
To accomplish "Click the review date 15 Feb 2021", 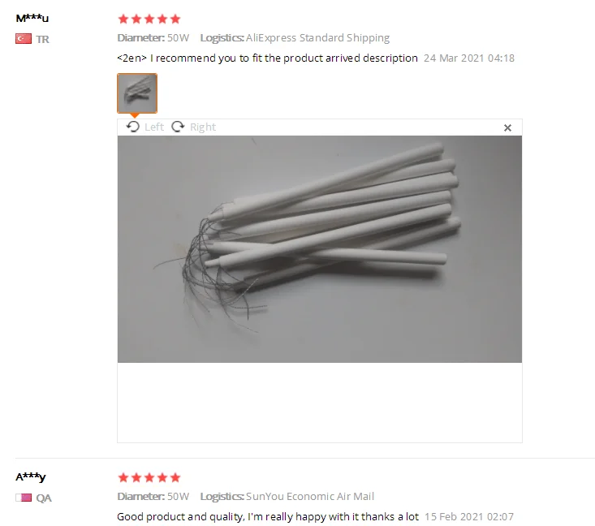I will click(x=469, y=517).
